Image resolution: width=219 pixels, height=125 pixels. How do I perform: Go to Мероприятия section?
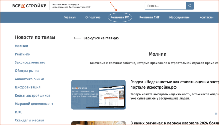(x=179, y=18)
